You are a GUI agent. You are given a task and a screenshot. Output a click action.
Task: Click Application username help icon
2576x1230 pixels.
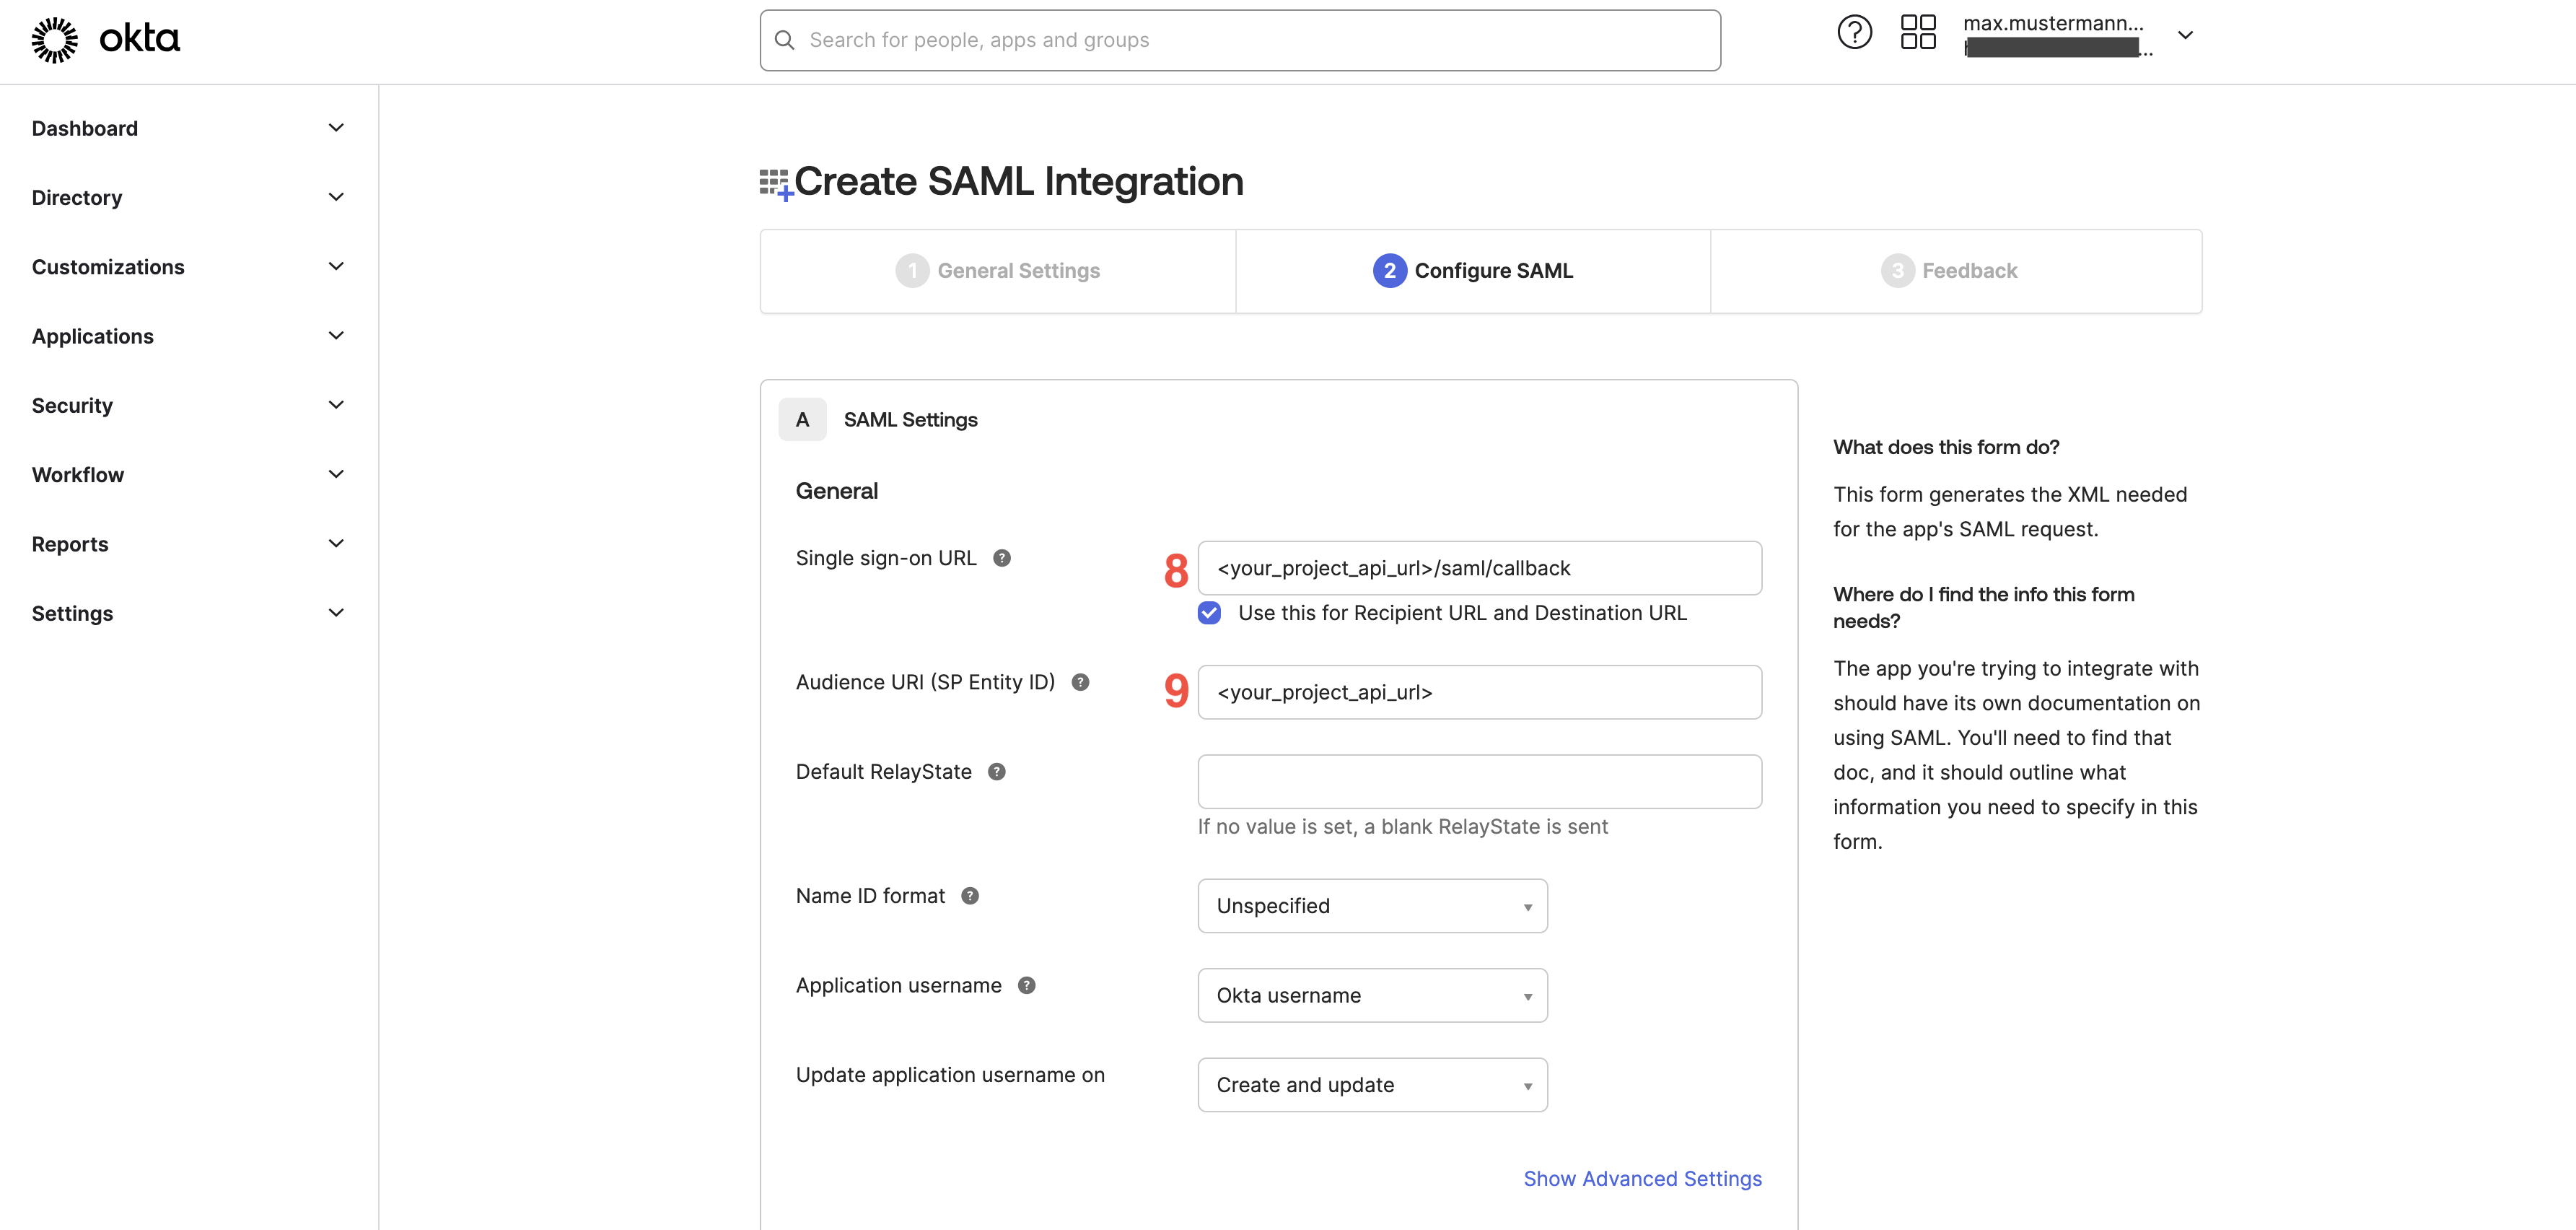[x=1026, y=985]
